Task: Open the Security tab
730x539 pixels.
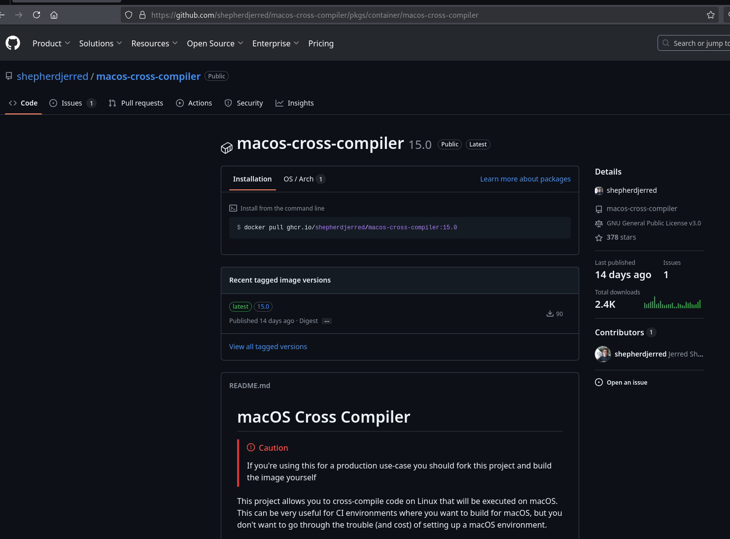Action: point(243,103)
